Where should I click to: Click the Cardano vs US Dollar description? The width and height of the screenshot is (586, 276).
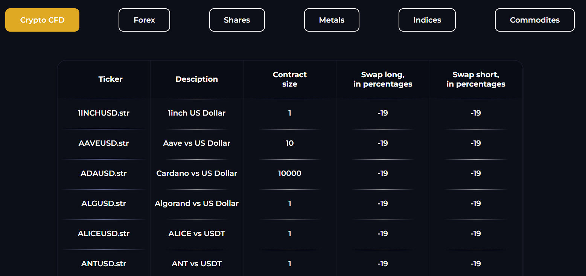tap(197, 173)
